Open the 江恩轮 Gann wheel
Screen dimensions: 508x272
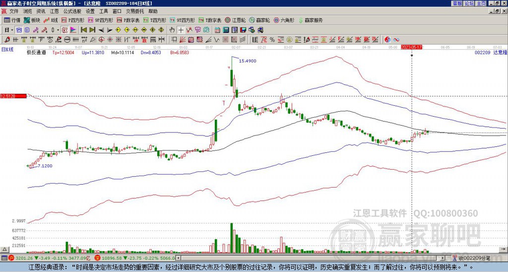point(236,20)
